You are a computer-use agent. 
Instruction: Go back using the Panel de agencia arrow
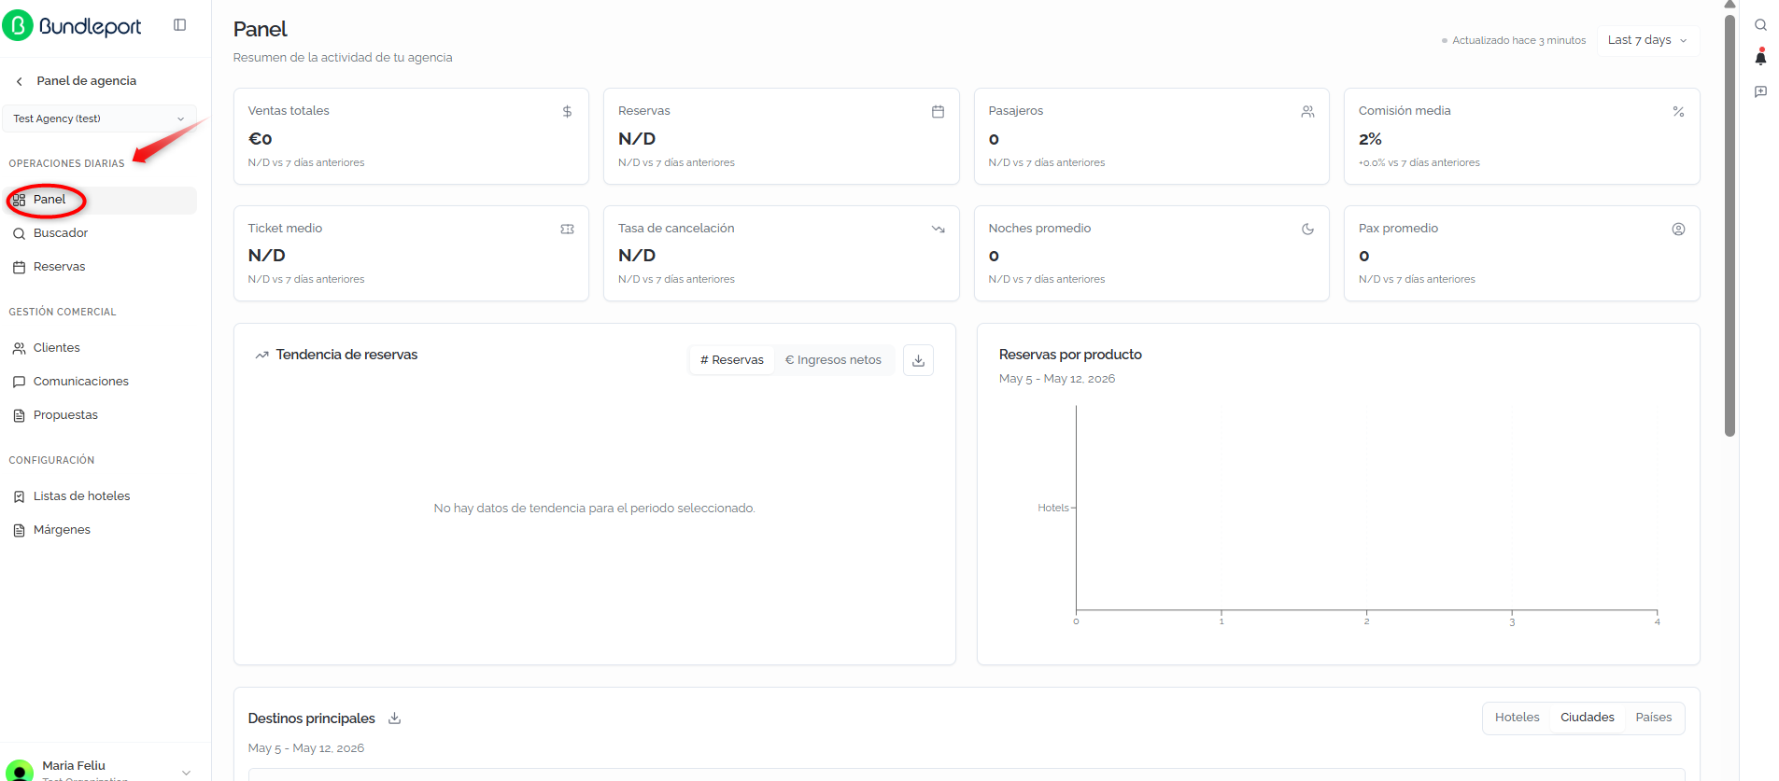point(20,81)
